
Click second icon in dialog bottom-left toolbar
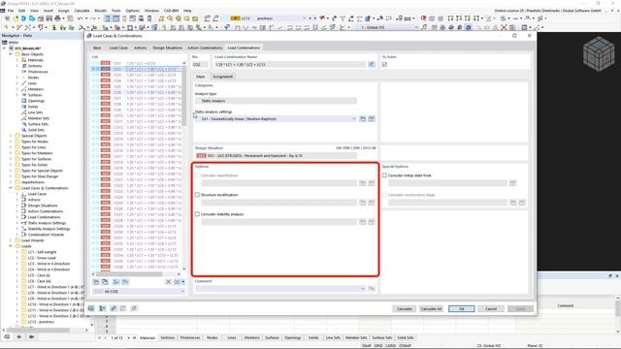click(x=102, y=308)
